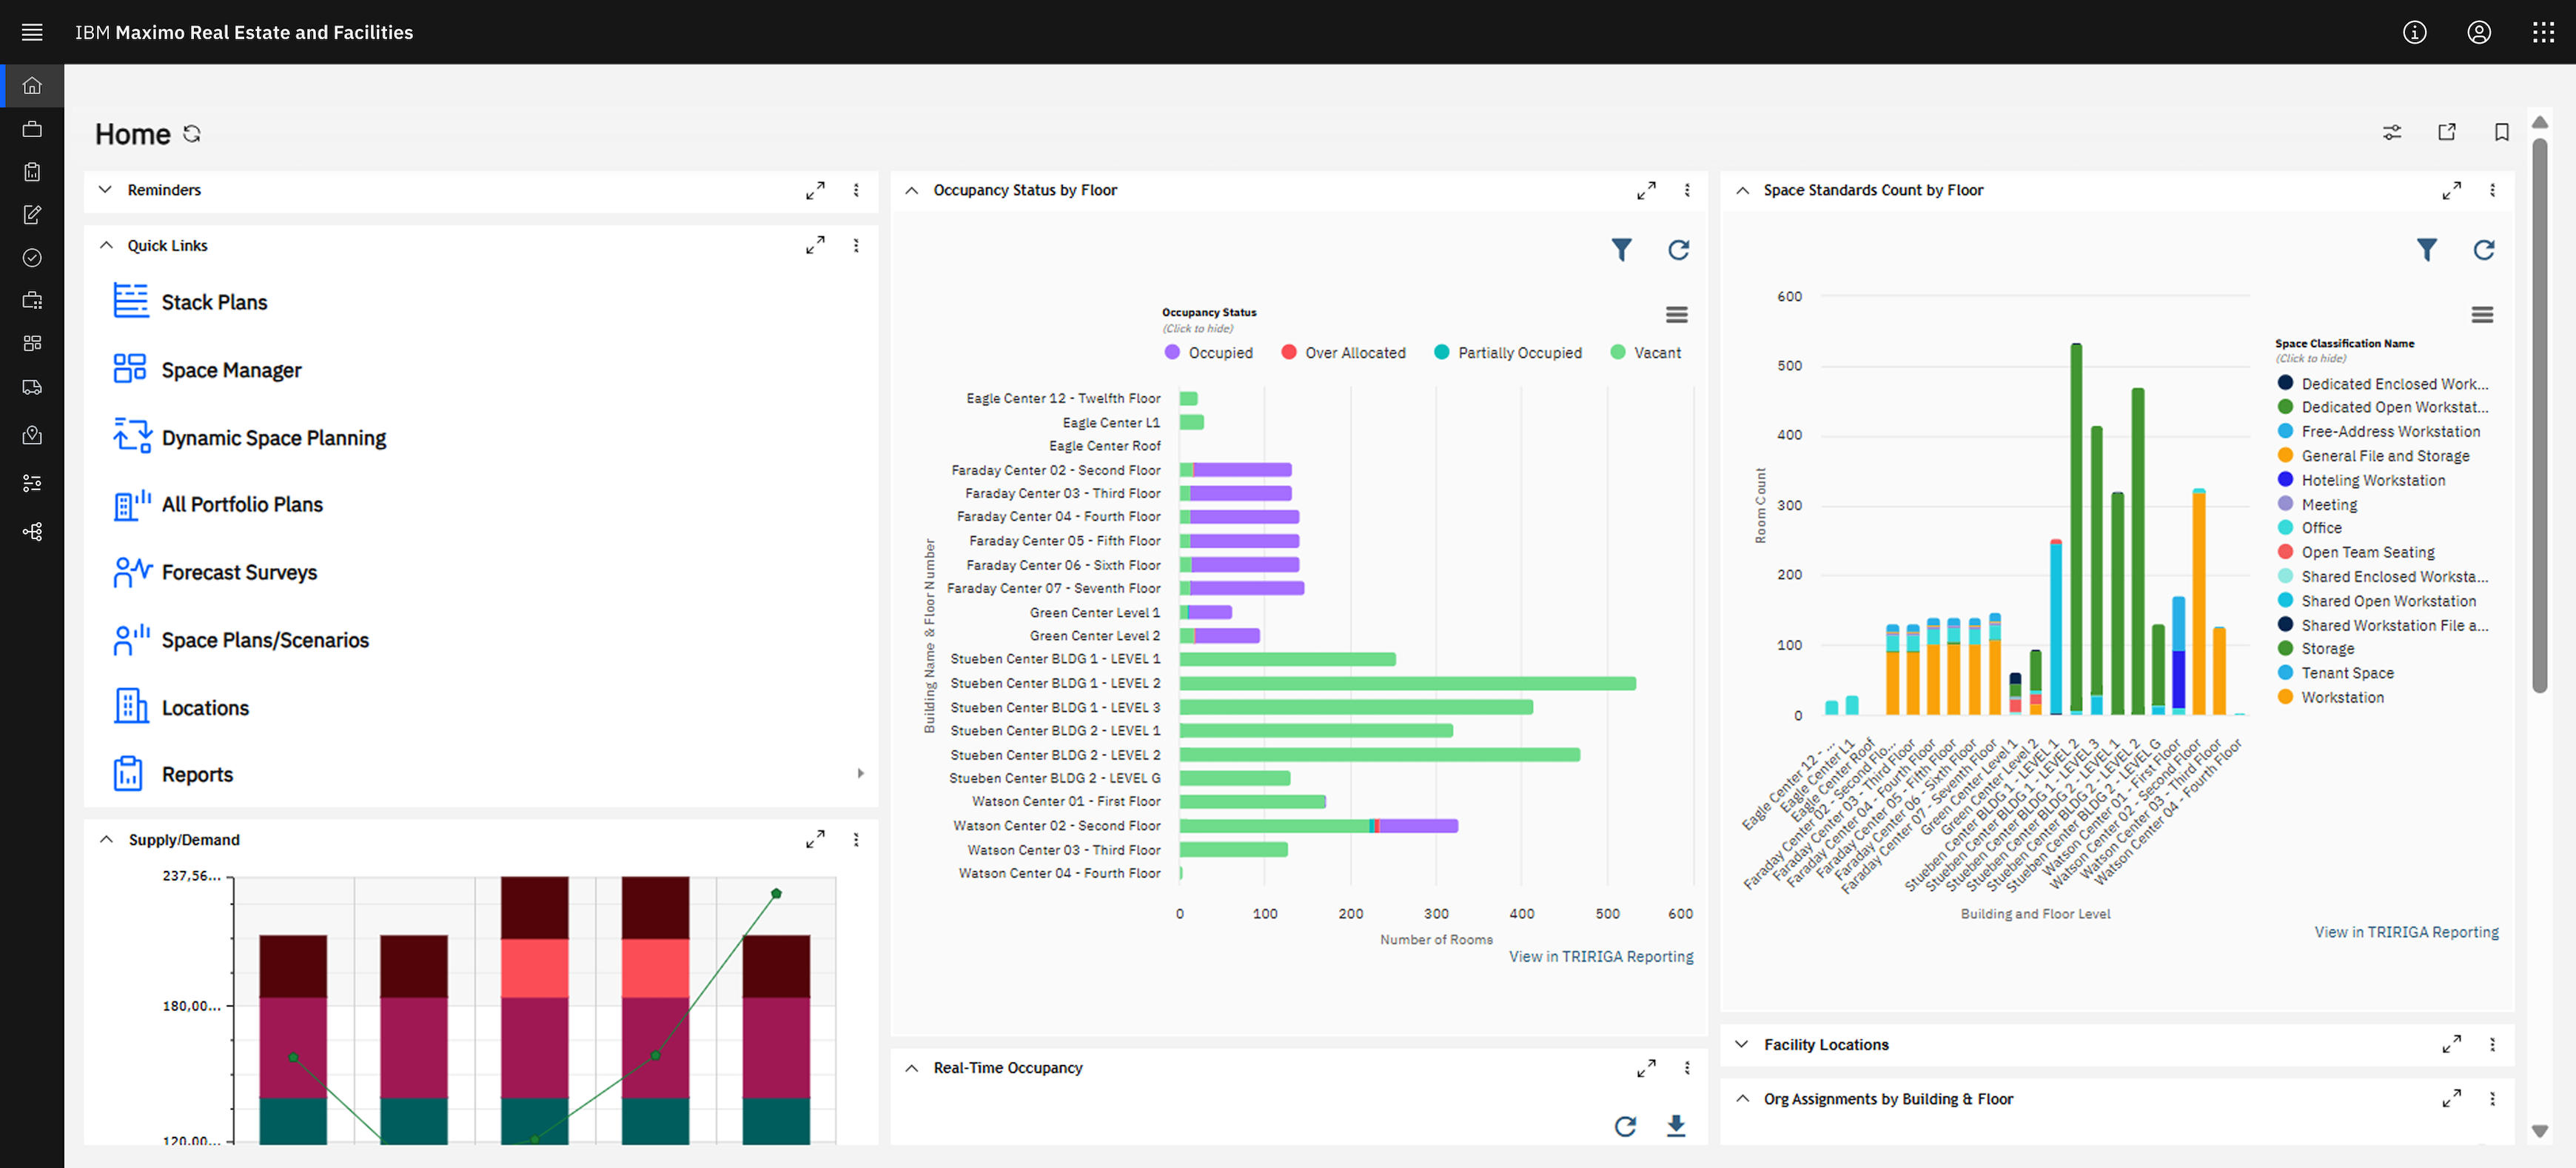
Task: Open the hamburger navigation menu
Action: click(x=32, y=32)
